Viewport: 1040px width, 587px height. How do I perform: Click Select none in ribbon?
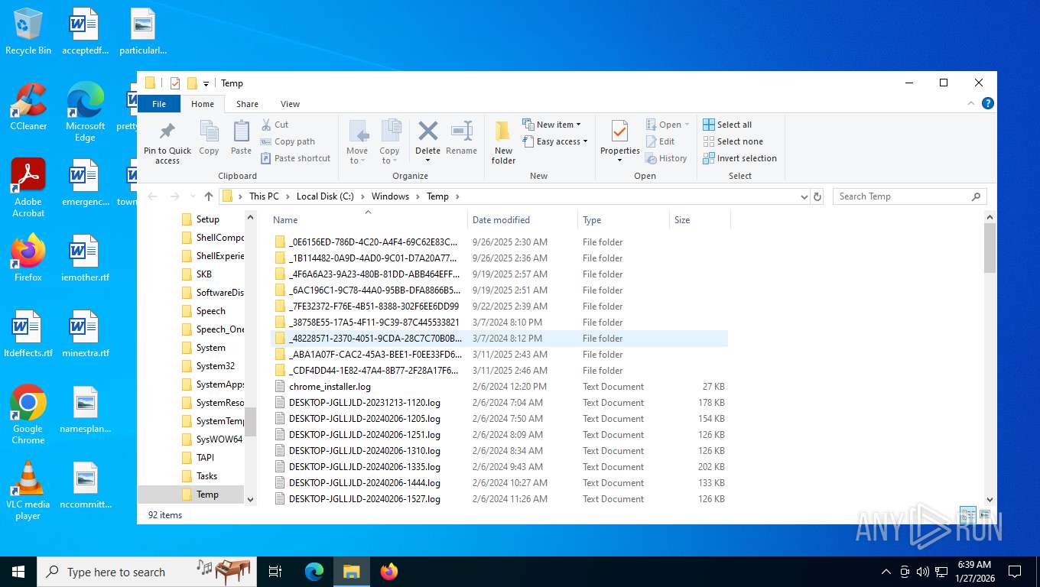[x=733, y=141]
